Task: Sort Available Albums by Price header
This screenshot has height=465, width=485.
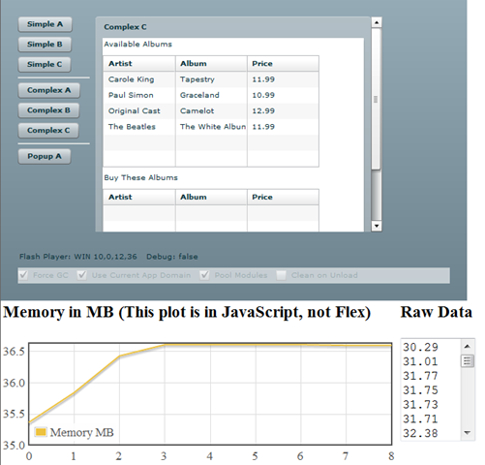Action: pos(283,64)
